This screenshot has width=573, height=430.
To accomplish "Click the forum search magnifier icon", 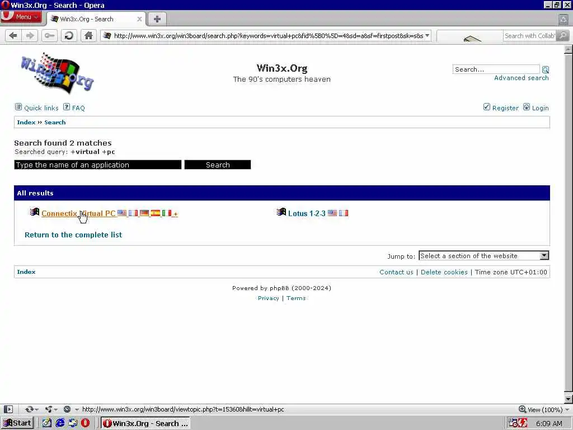I will pos(545,69).
